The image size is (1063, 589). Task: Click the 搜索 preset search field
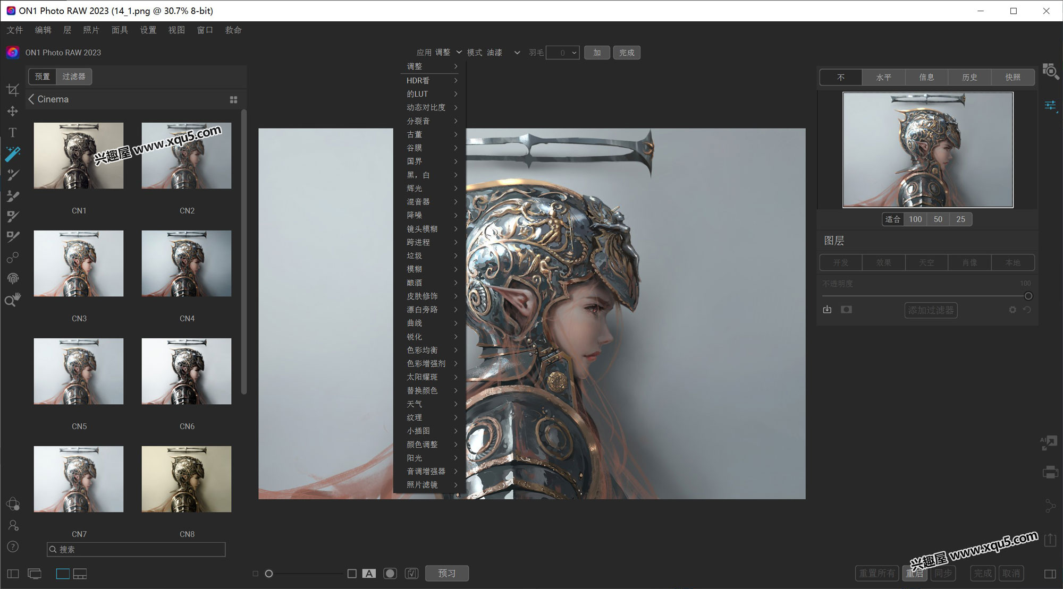[136, 550]
